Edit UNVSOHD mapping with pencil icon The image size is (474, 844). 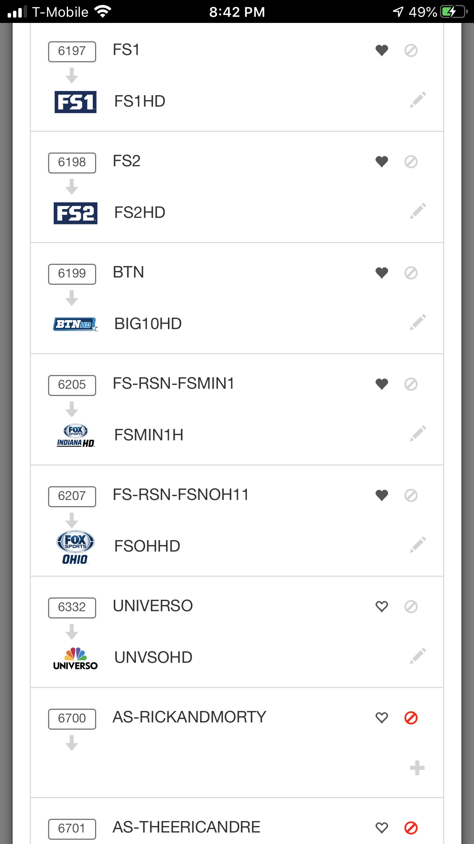[x=418, y=656]
